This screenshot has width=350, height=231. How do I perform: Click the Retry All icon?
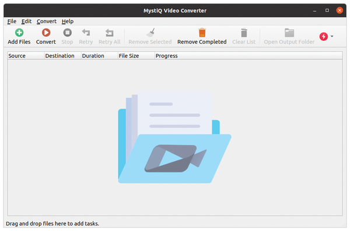pos(110,33)
